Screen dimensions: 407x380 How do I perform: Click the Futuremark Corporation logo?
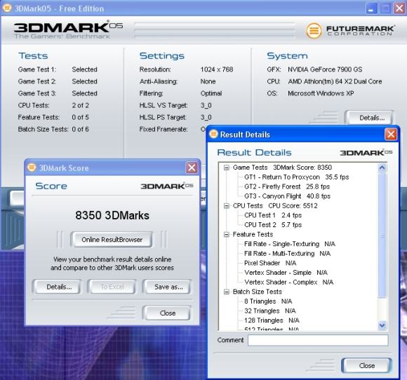click(x=350, y=31)
